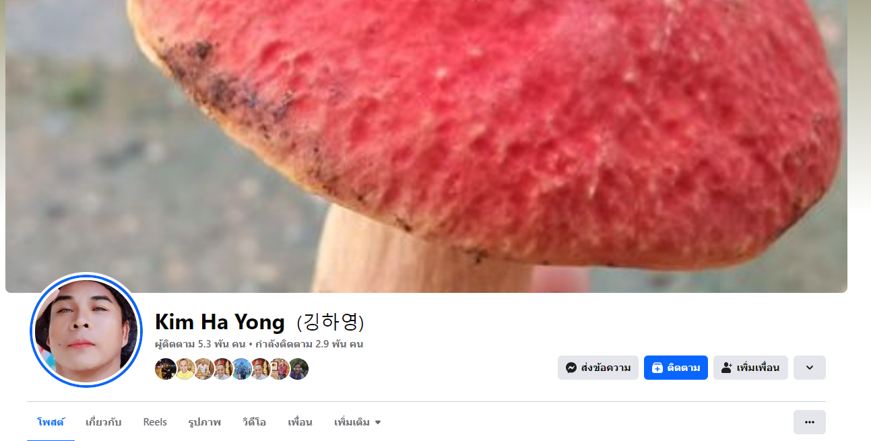Expand the เพิ่มเติม dropdown tab
Image resolution: width=871 pixels, height=441 pixels.
[358, 422]
